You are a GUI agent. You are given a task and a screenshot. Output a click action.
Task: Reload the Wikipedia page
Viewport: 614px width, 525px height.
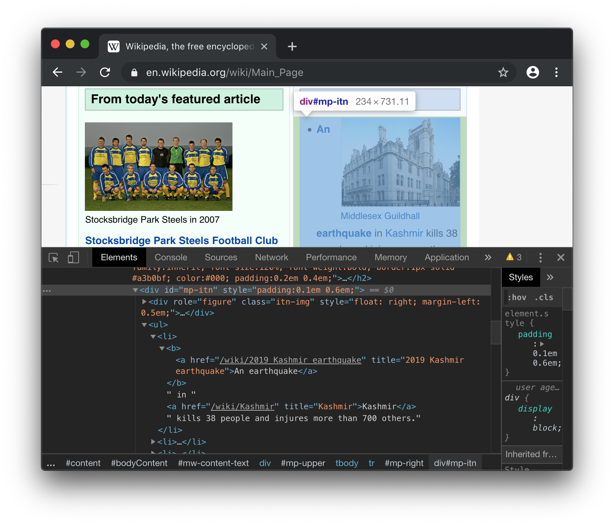(x=105, y=72)
